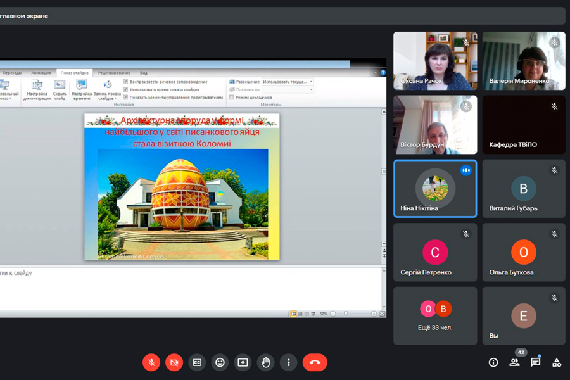
Task: Toggle 'Использовать время показа слайдов' checkbox
Action: tap(125, 89)
